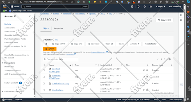Collapse the Storage Lens section

3,63
